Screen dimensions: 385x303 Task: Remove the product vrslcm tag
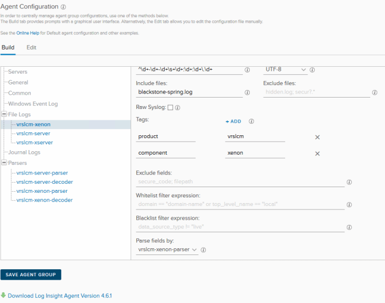point(318,137)
